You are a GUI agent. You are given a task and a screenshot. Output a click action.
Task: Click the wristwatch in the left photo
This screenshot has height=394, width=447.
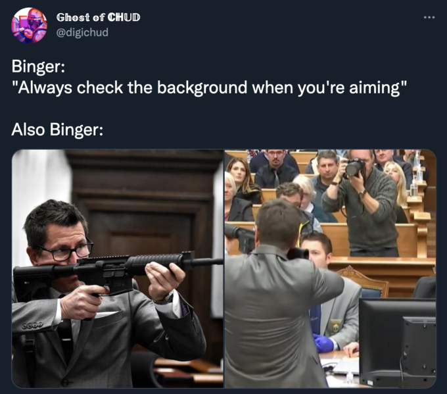(x=164, y=299)
